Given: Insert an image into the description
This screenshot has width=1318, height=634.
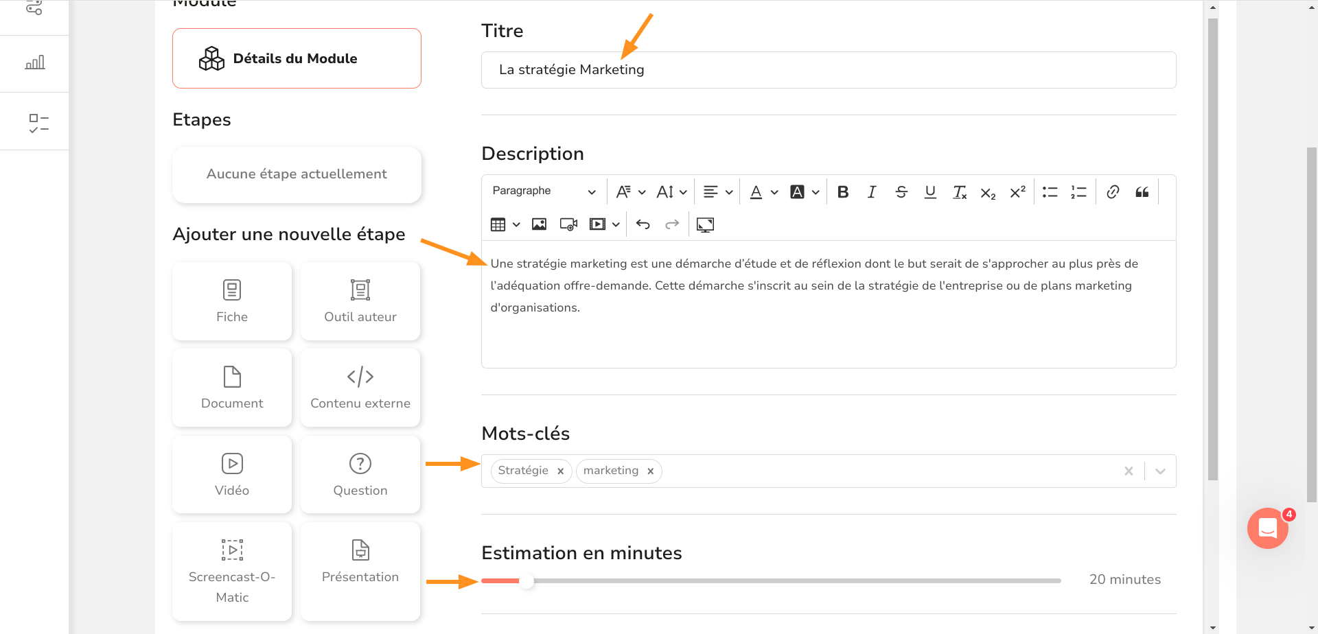Looking at the screenshot, I should [x=539, y=224].
